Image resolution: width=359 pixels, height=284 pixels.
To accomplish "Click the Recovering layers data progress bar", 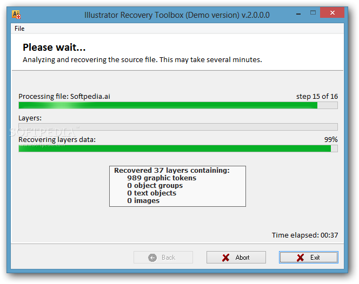I will tap(178, 148).
